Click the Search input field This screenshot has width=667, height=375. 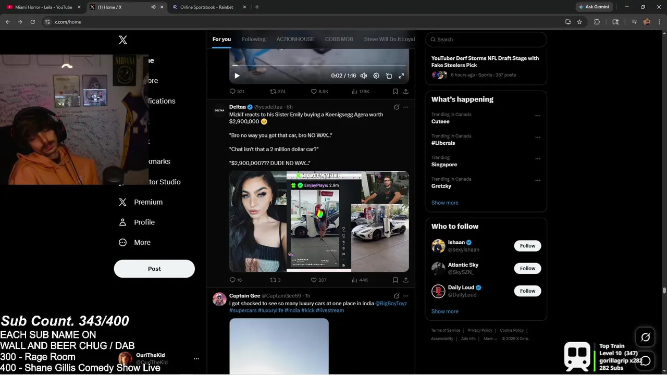[486, 40]
